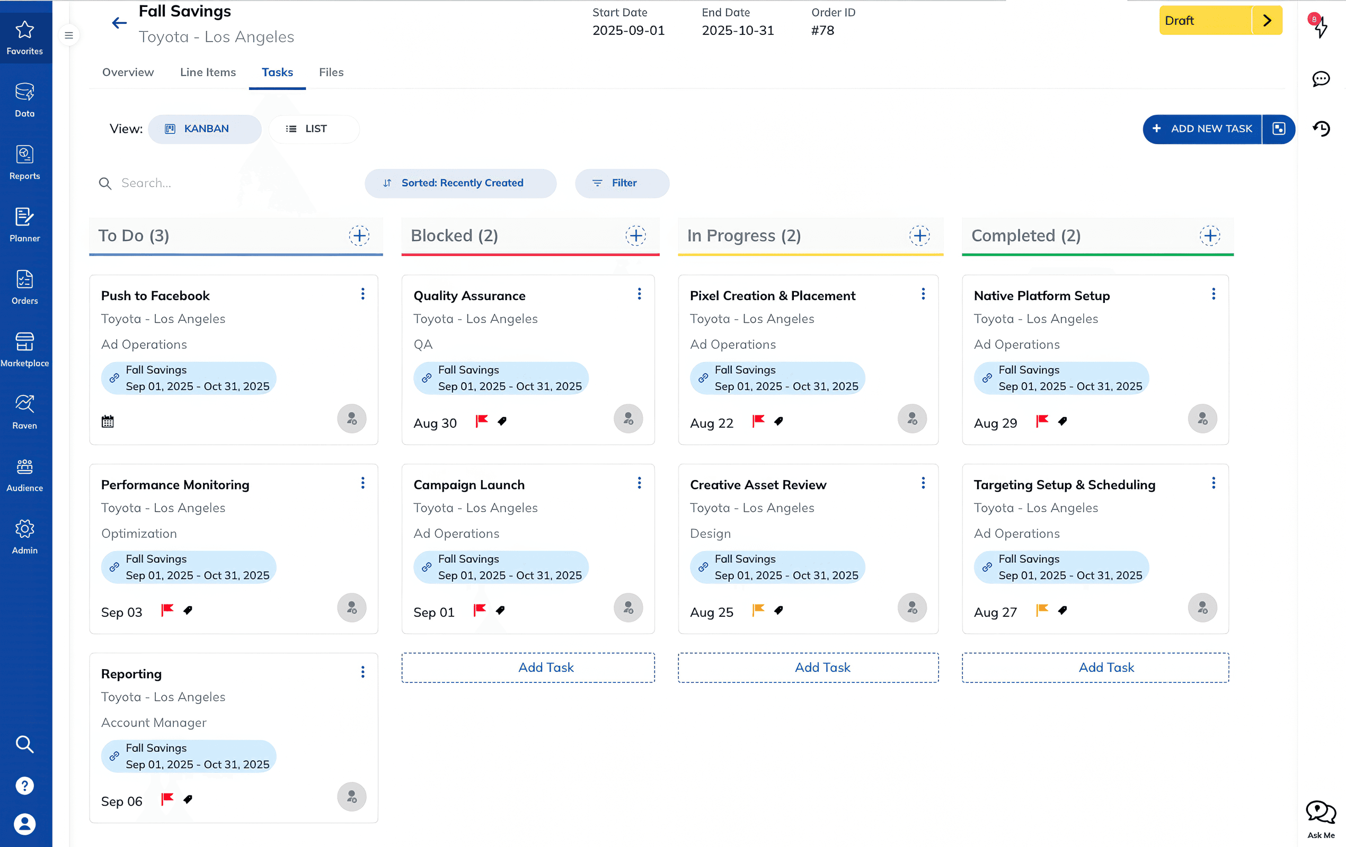The image size is (1346, 847).
Task: Open Orders from the sidebar
Action: coord(24,287)
